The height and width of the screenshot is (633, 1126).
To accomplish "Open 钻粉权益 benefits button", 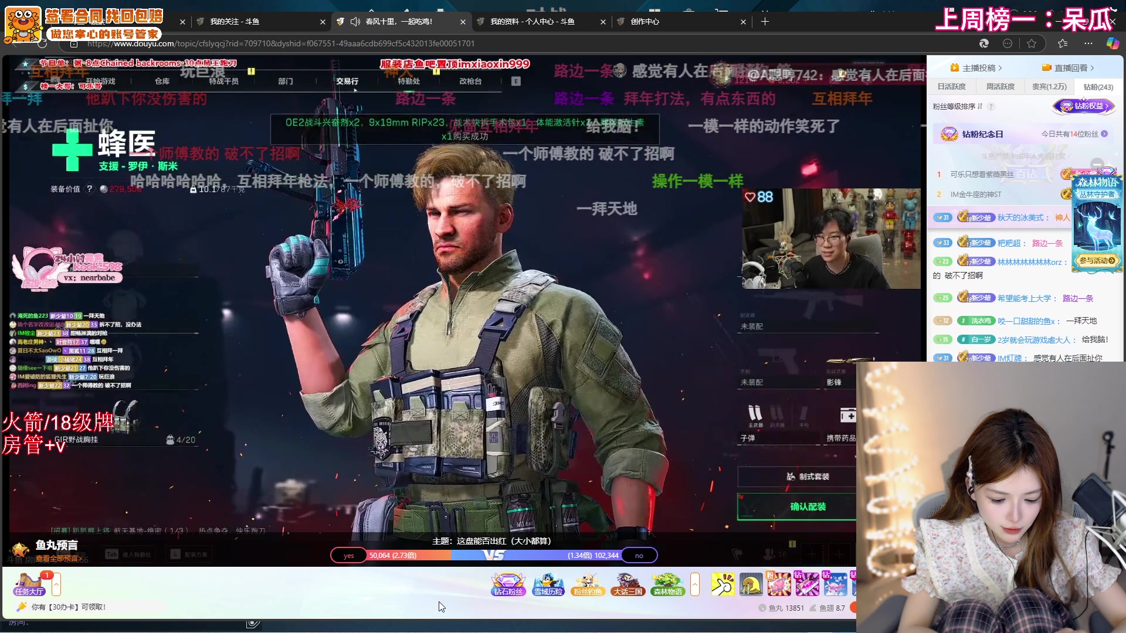I will (1084, 106).
